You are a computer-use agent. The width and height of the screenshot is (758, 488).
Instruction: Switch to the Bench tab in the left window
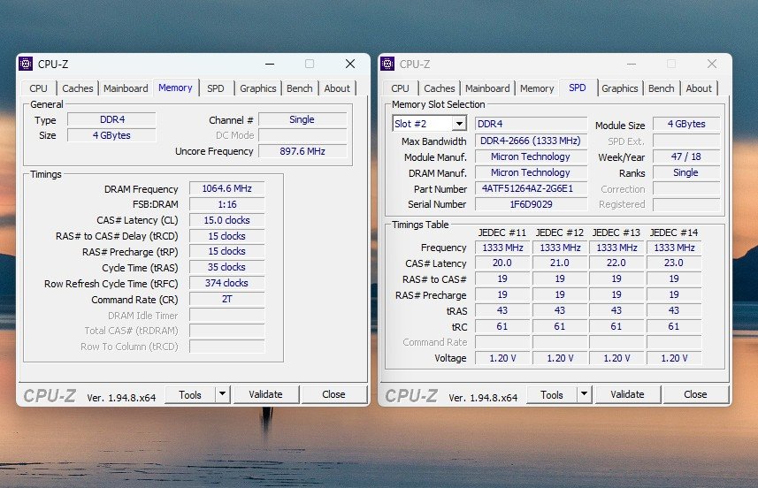click(300, 88)
